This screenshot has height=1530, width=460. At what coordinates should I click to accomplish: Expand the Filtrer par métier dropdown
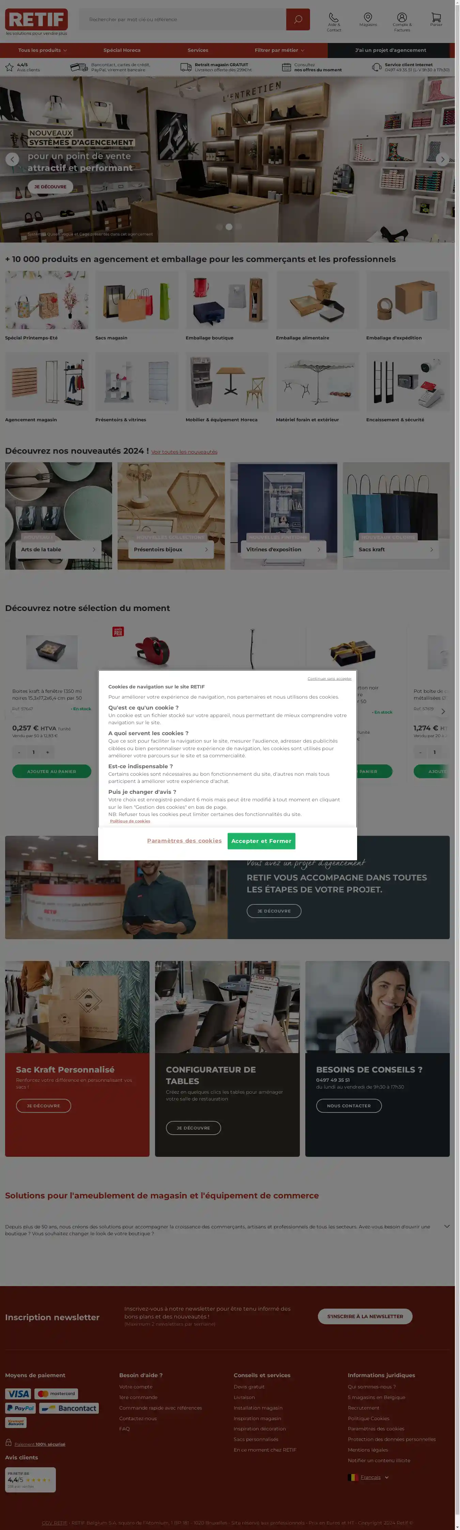[x=279, y=50]
